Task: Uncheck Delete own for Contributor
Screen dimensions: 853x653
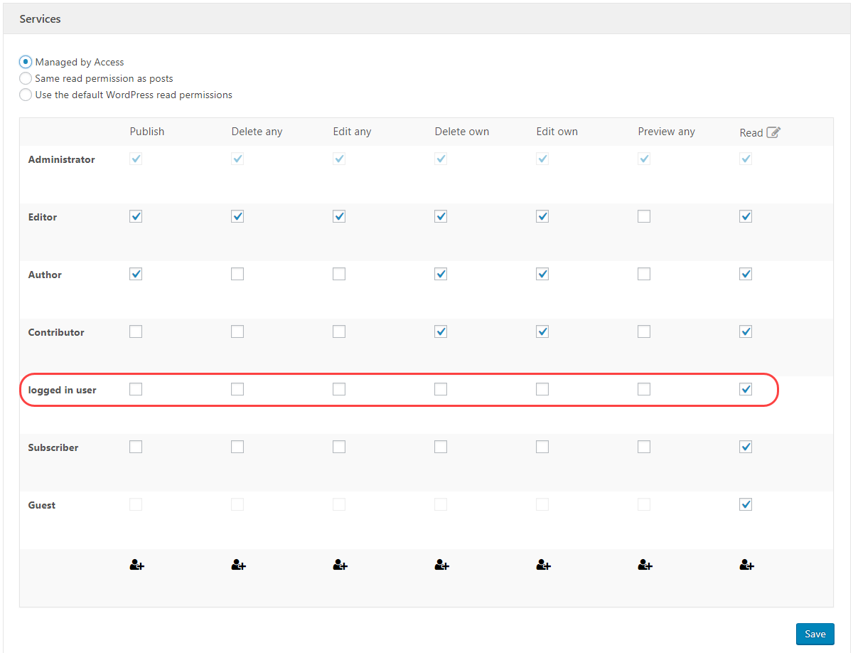Action: tap(441, 331)
